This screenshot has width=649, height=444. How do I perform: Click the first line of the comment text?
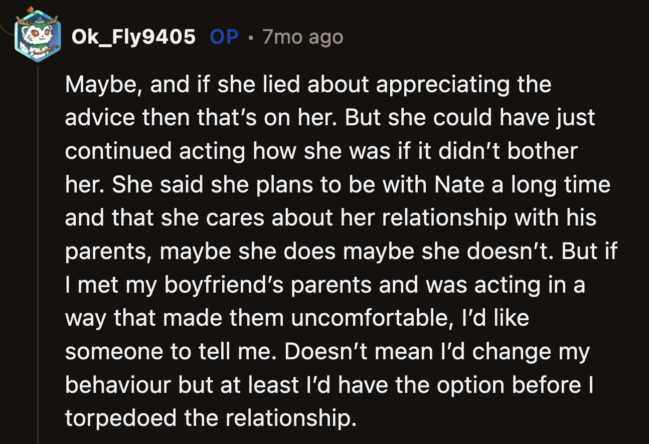click(x=308, y=84)
